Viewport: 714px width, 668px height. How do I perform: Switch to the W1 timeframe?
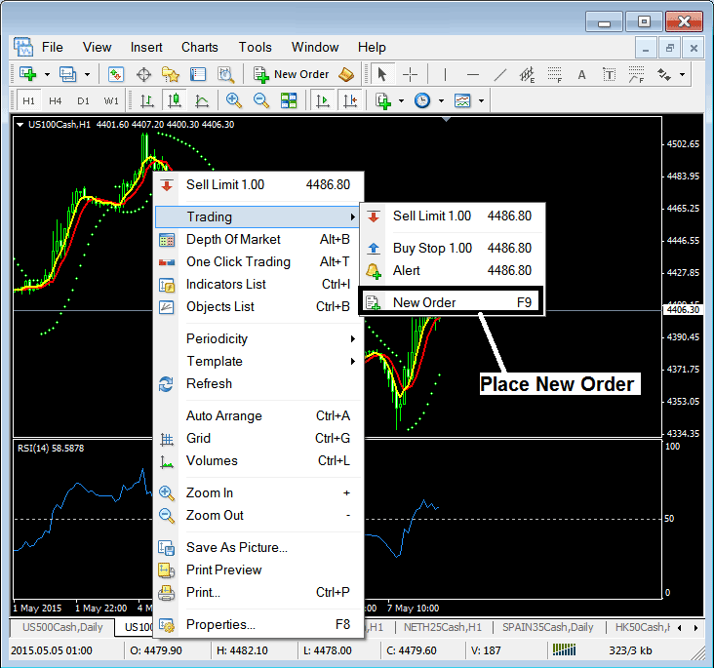click(x=111, y=100)
